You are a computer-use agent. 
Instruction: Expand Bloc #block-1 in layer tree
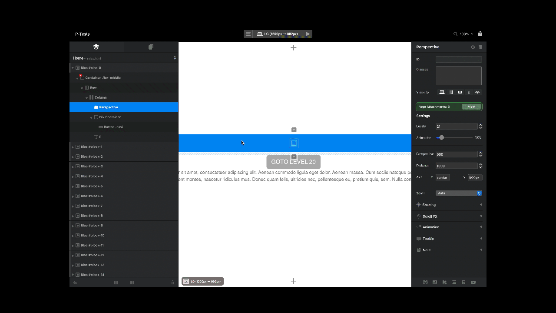point(73,147)
